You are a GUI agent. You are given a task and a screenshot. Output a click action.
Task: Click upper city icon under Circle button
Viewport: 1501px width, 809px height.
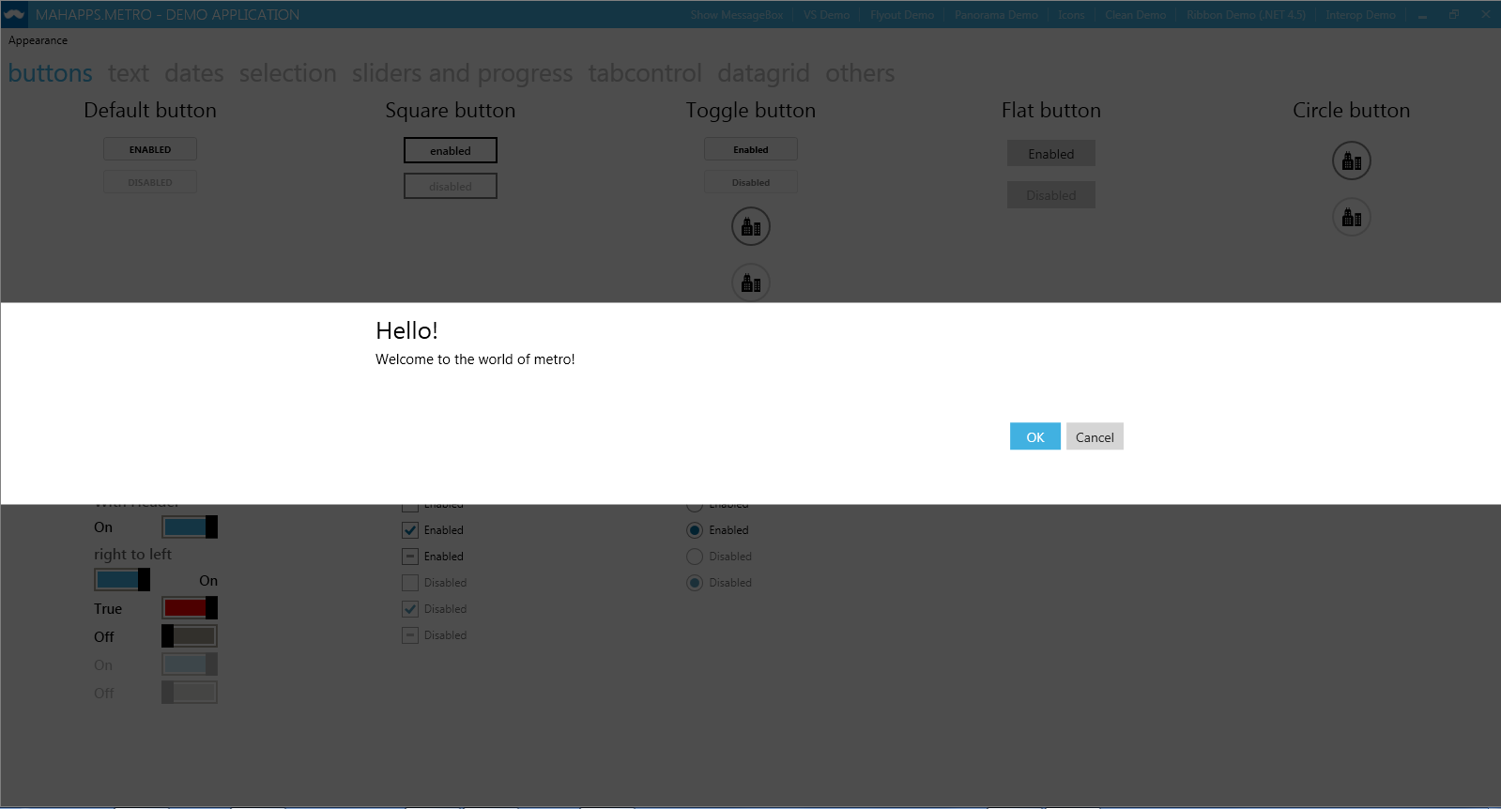click(x=1352, y=161)
